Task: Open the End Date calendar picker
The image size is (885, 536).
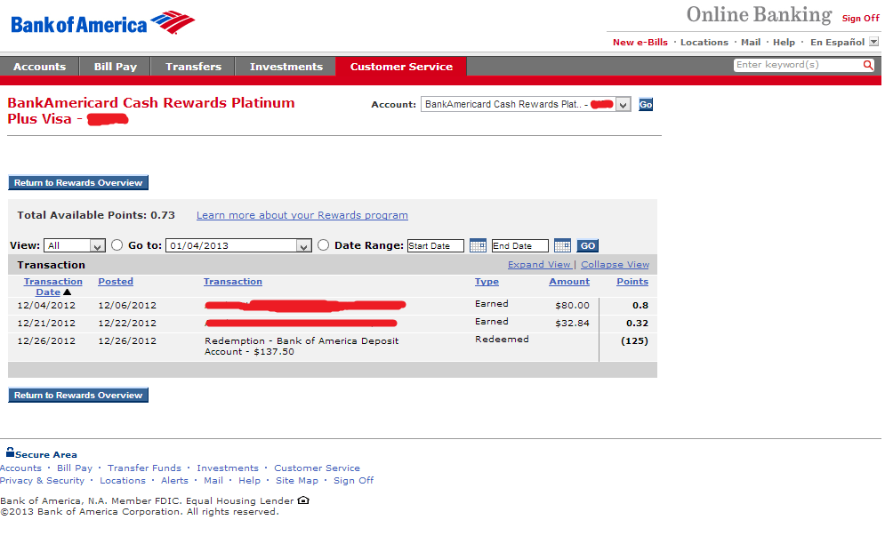Action: [562, 245]
